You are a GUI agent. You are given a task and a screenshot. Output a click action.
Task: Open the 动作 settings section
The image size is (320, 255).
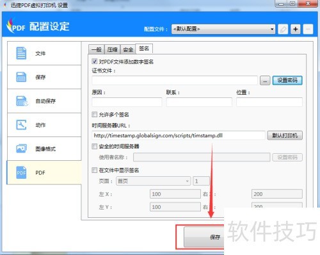[x=44, y=125]
